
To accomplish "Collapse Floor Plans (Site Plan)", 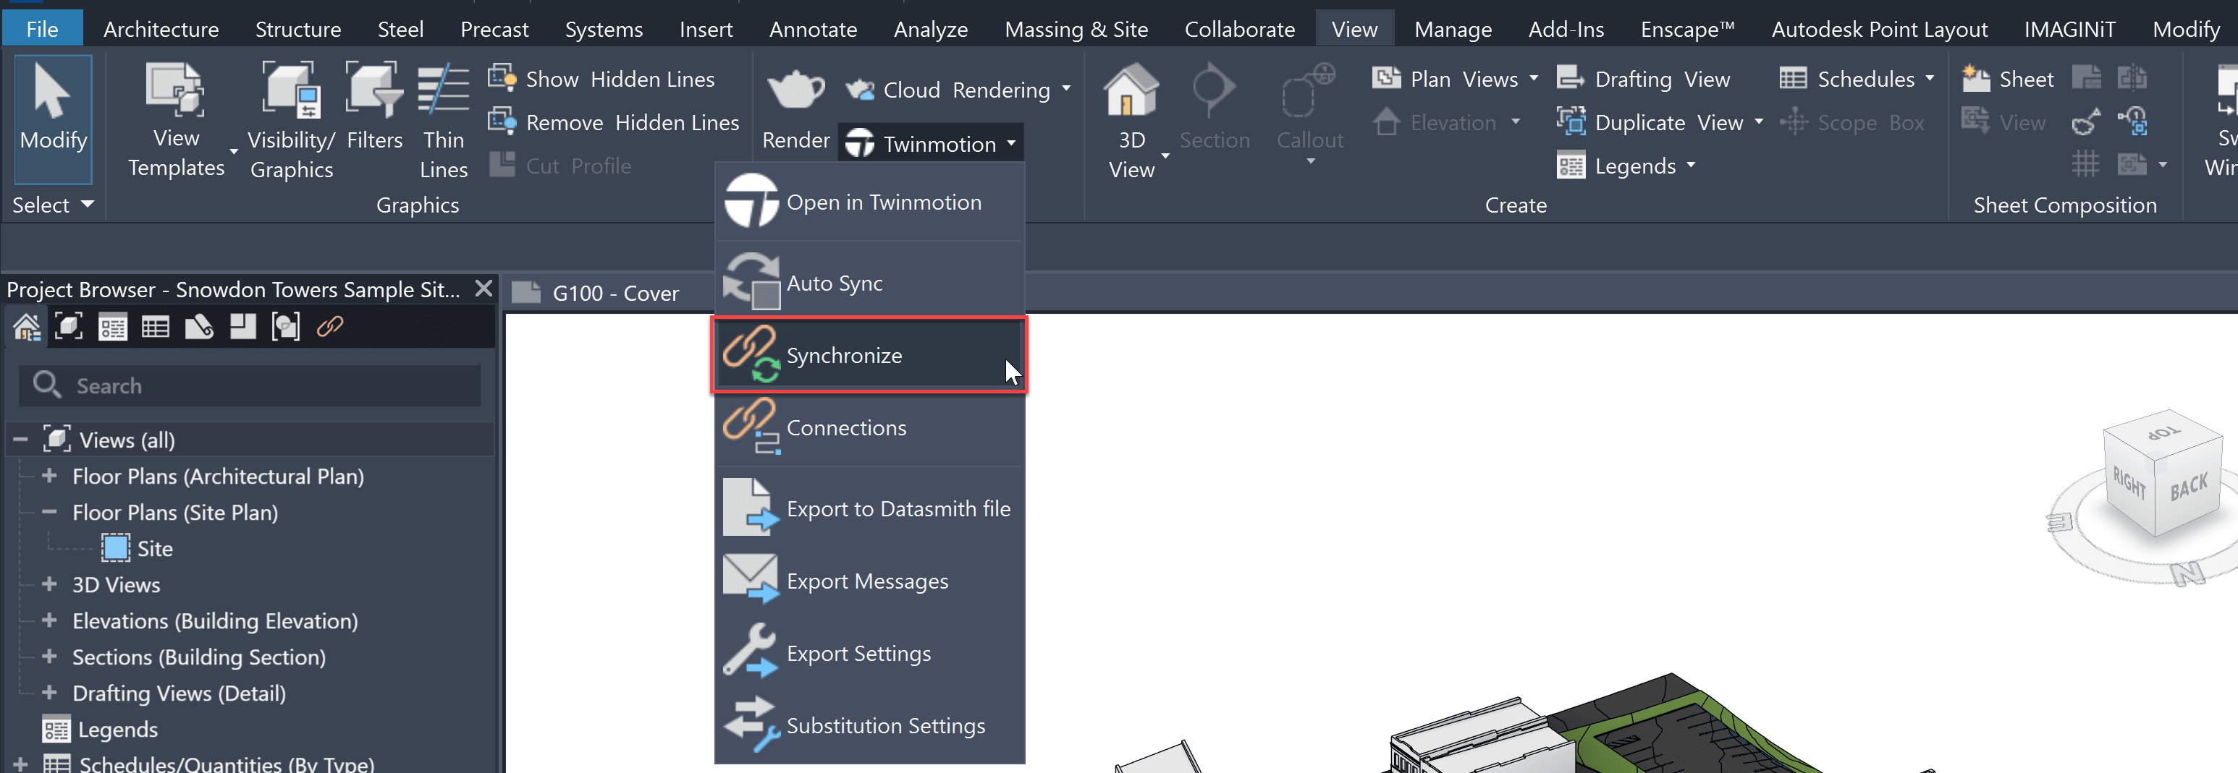I will [x=49, y=512].
